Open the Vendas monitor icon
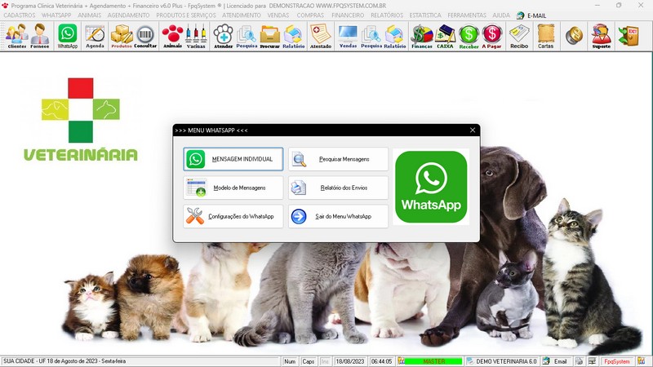This screenshot has height=367, width=653. pyautogui.click(x=348, y=36)
